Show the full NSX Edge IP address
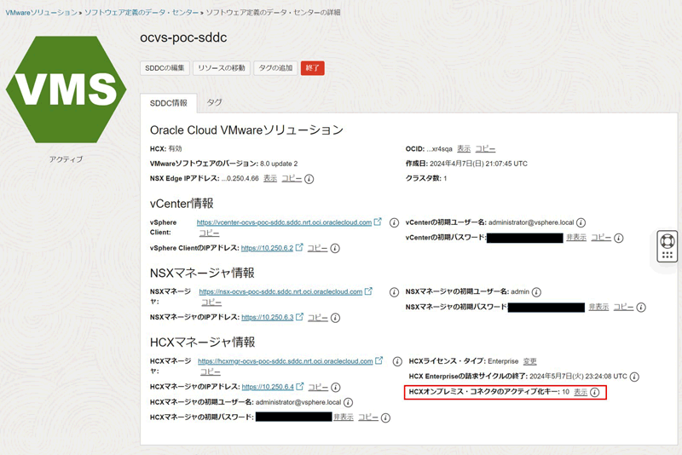 270,178
